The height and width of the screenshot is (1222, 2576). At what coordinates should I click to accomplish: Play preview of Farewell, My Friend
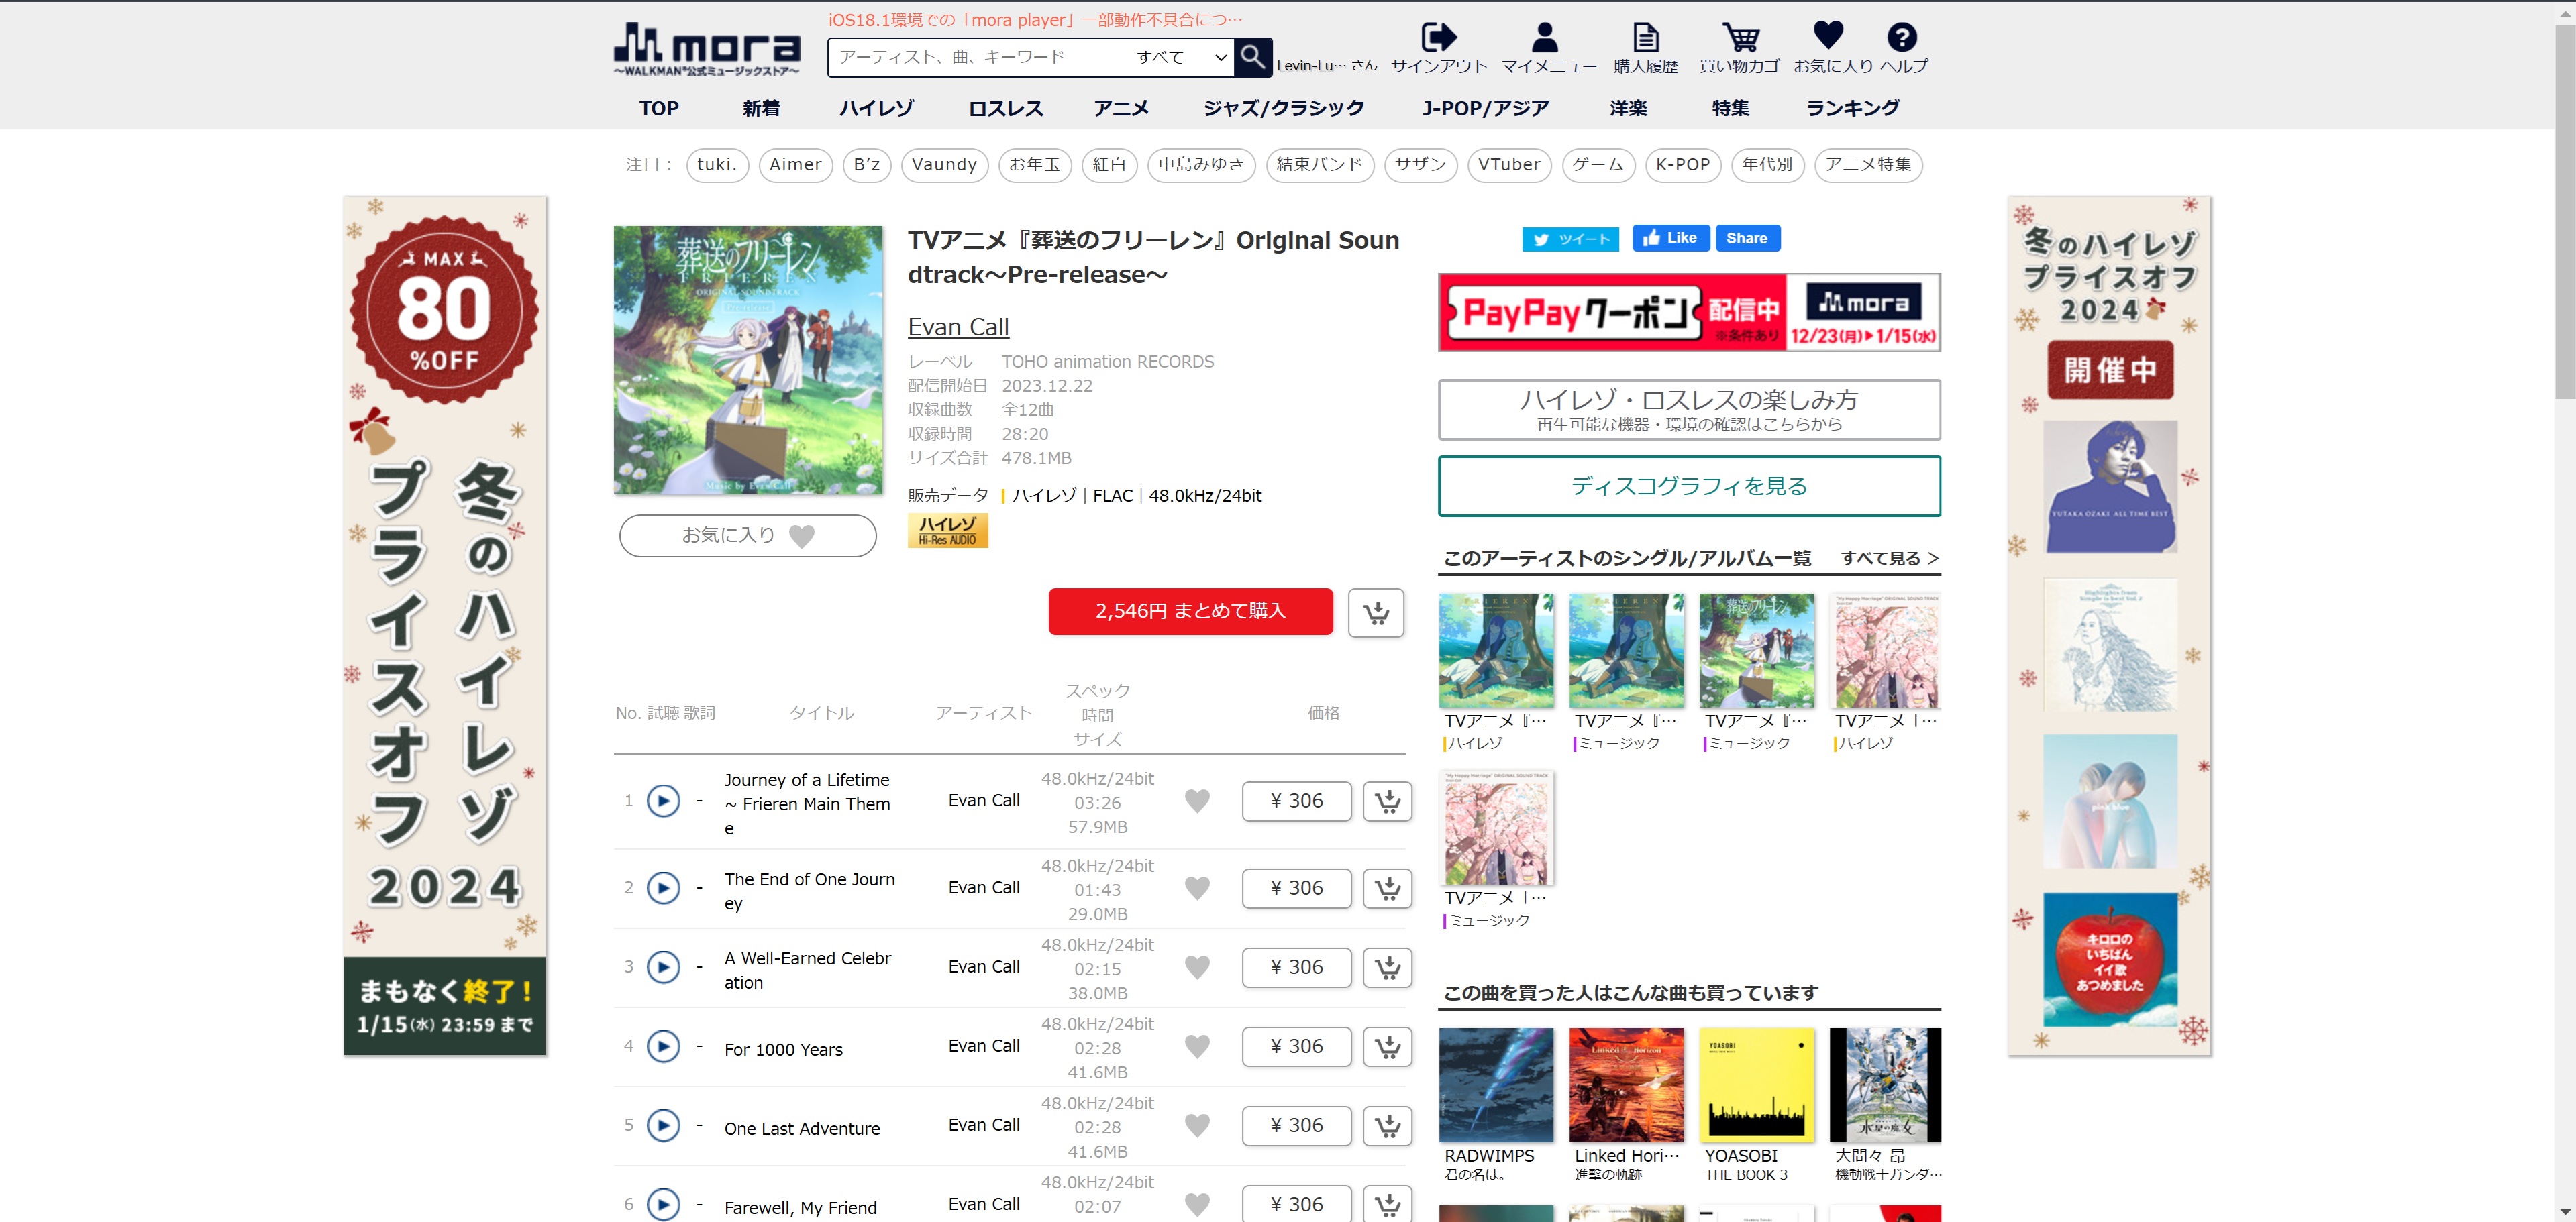point(663,1205)
